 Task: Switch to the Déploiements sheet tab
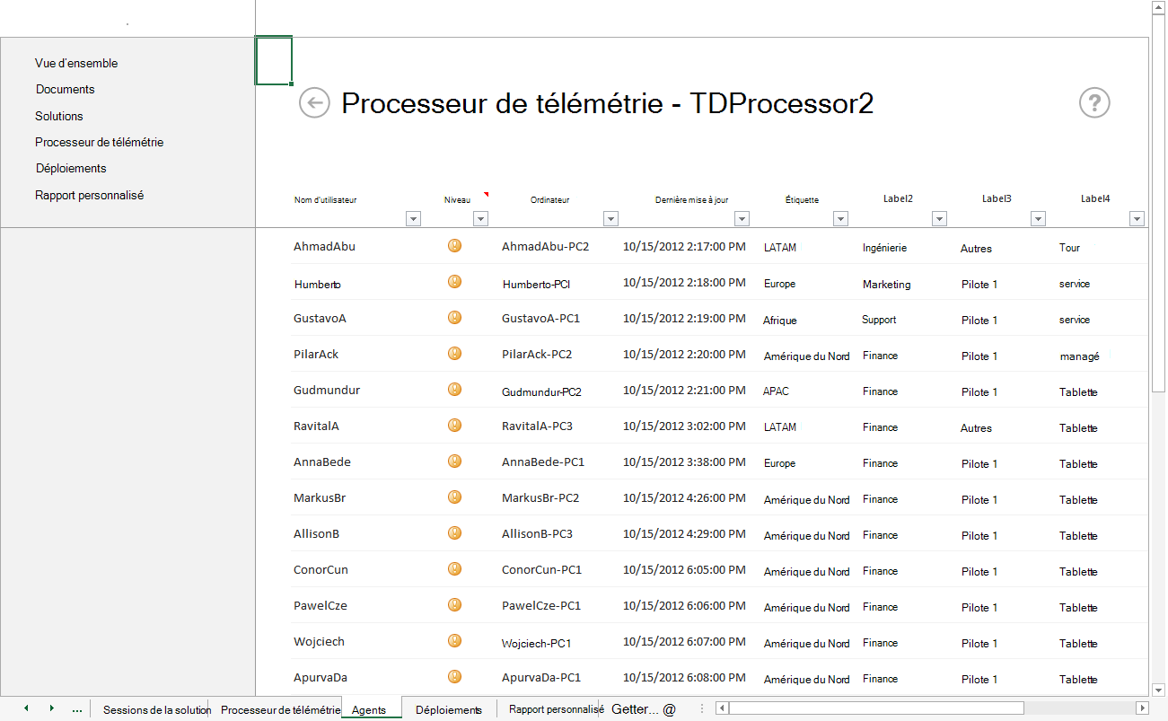pyautogui.click(x=449, y=709)
